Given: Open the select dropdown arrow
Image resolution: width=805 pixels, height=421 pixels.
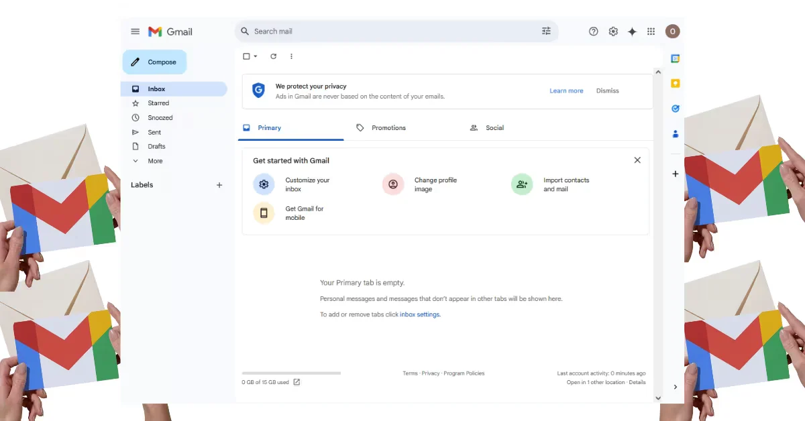Looking at the screenshot, I should coord(256,56).
